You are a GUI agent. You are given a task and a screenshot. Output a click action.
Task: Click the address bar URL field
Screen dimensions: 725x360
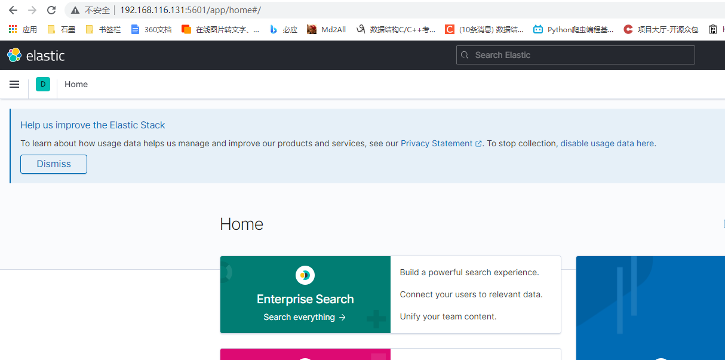[394, 10]
